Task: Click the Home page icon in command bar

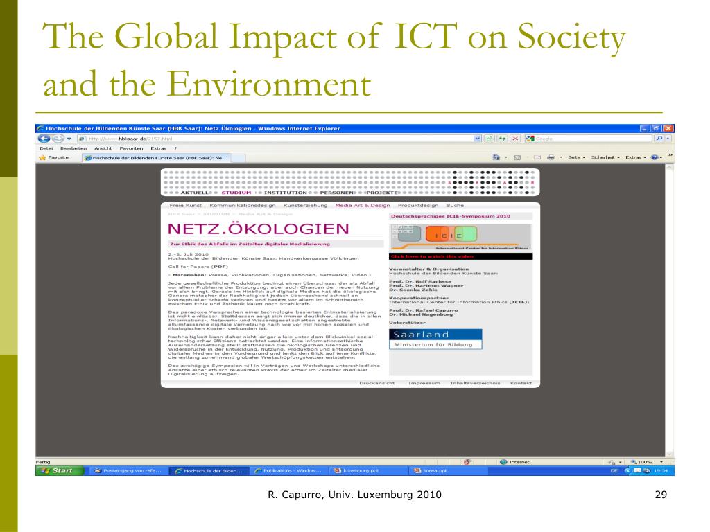Action: (496, 157)
